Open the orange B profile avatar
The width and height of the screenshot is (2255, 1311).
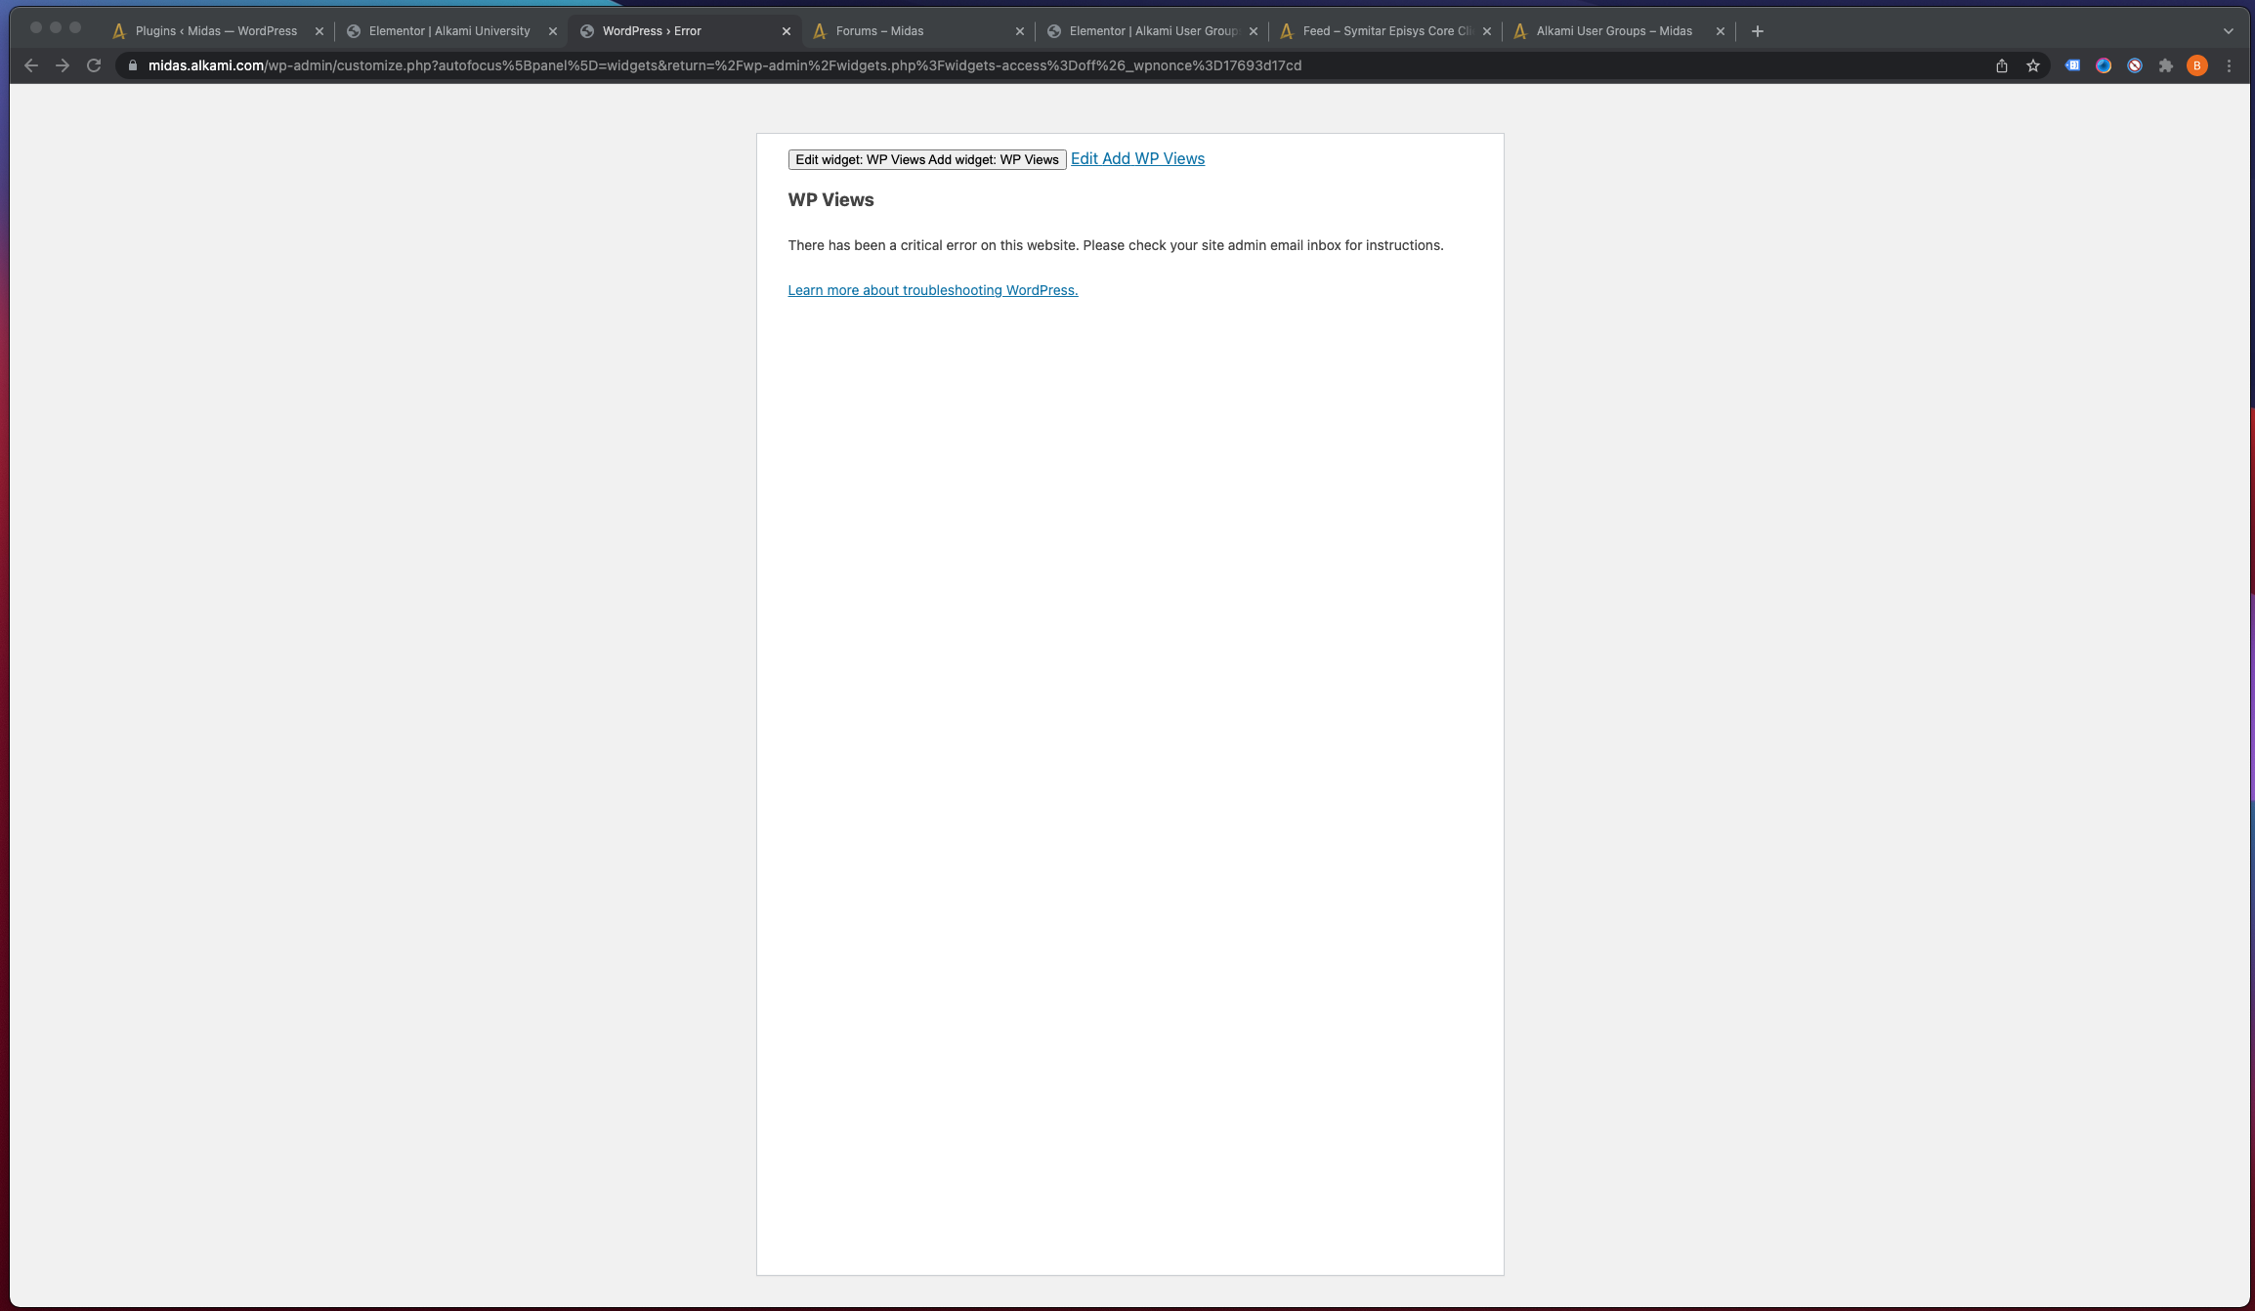pos(2197,65)
